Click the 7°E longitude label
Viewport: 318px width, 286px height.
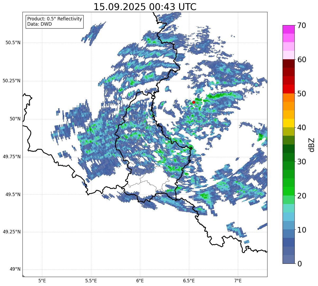pos(238,281)
